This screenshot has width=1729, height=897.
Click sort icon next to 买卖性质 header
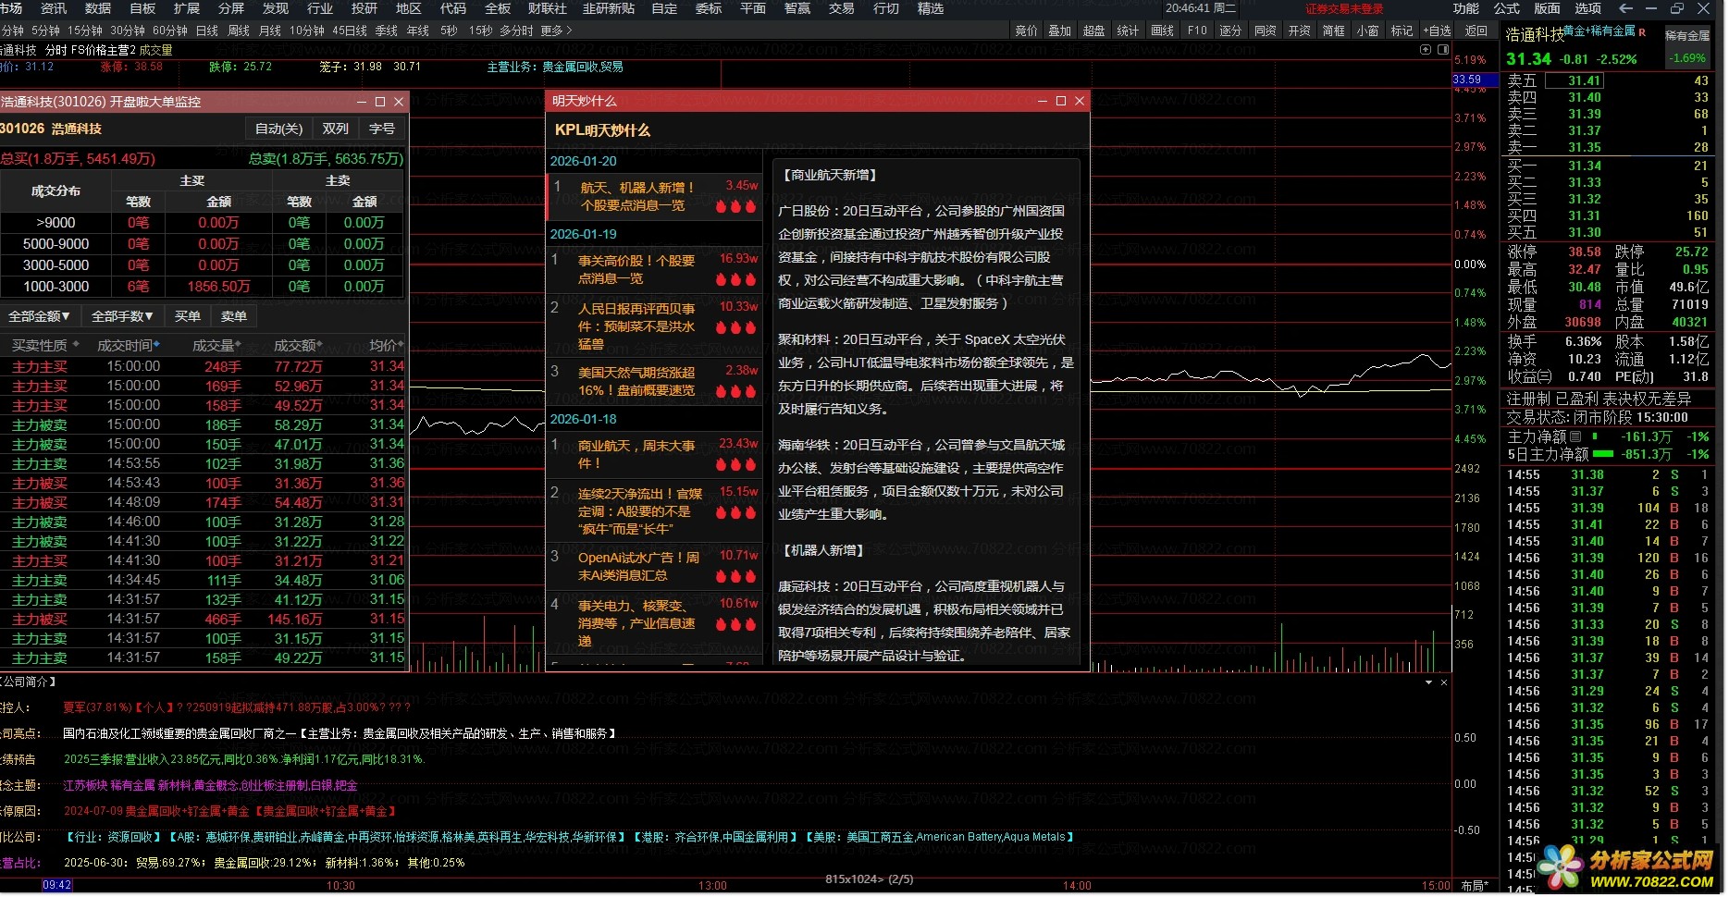coord(76,345)
